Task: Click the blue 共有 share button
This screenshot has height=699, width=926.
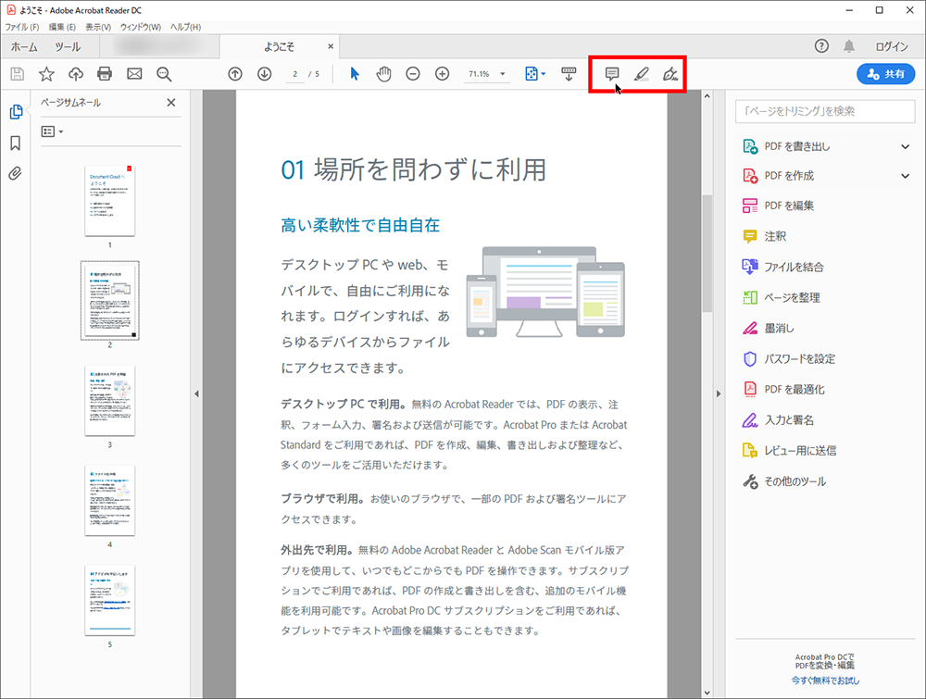Action: pyautogui.click(x=885, y=74)
